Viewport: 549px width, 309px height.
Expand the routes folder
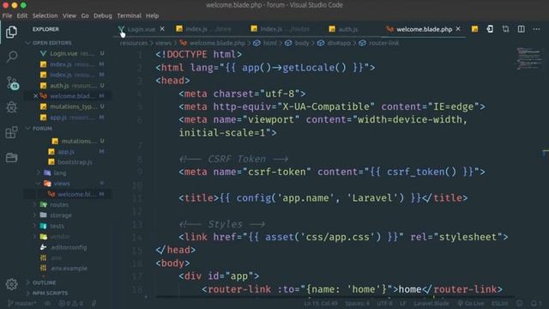tap(59, 204)
